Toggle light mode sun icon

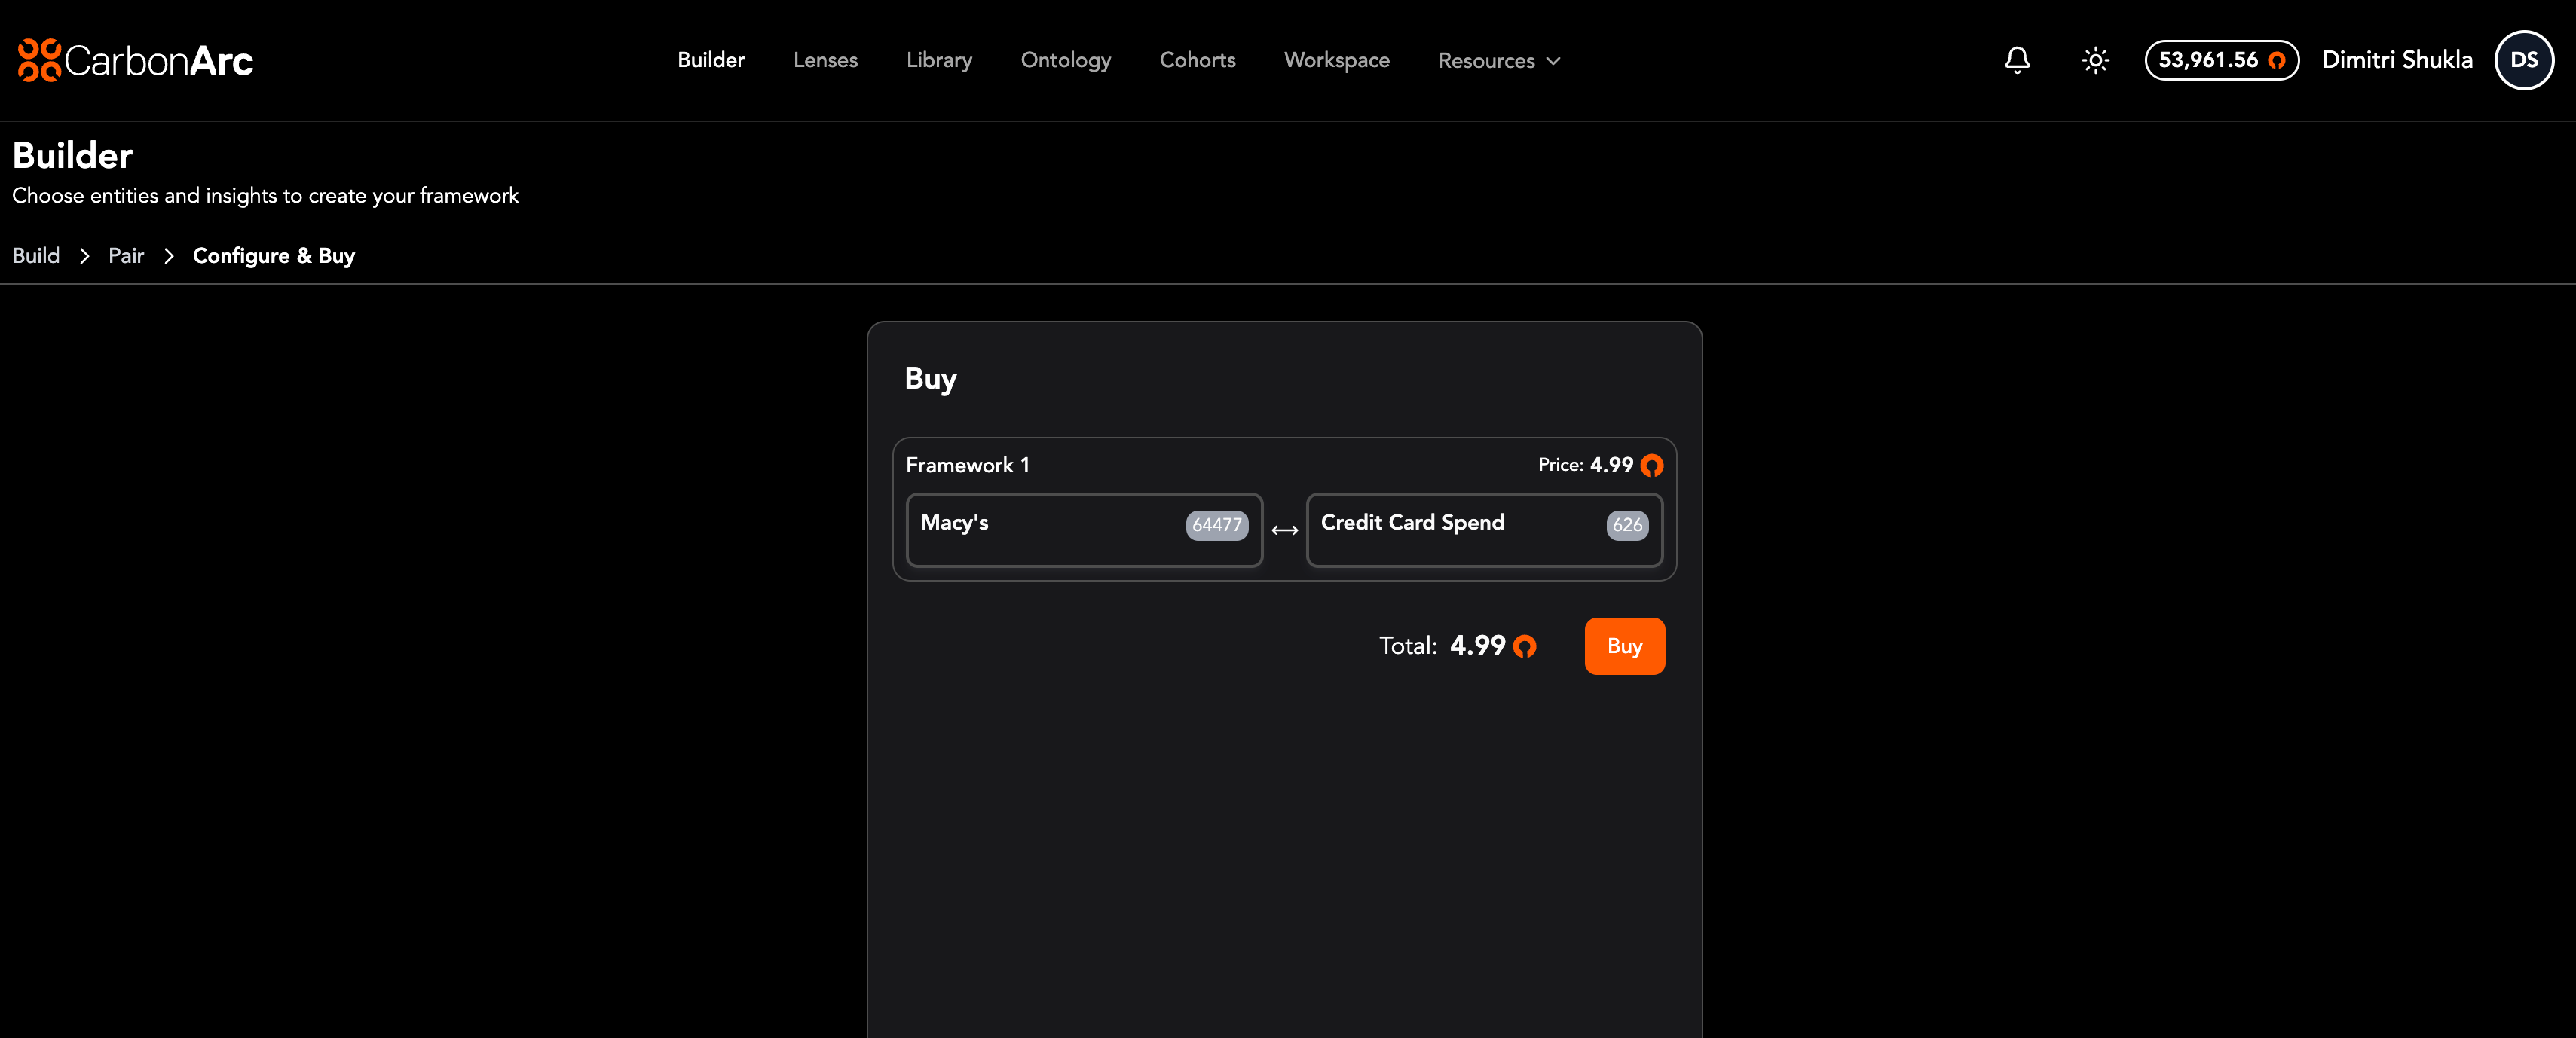click(2095, 60)
